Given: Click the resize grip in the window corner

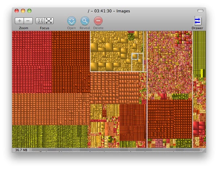Looking at the screenshot, I should coord(204,151).
